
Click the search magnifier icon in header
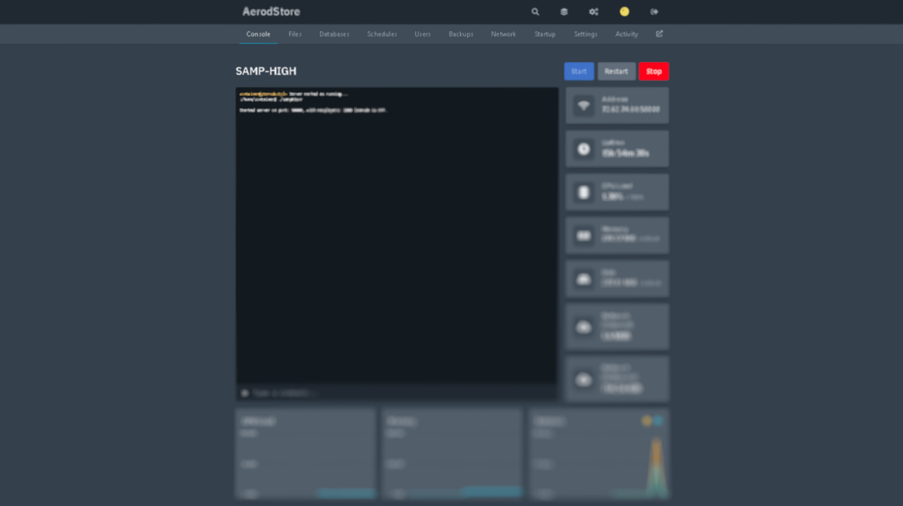tap(535, 12)
